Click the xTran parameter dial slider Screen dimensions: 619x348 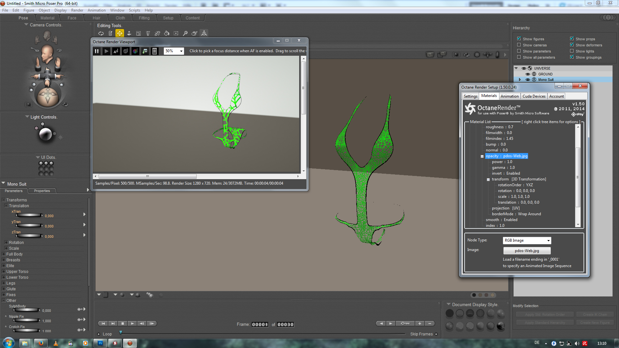pos(29,215)
